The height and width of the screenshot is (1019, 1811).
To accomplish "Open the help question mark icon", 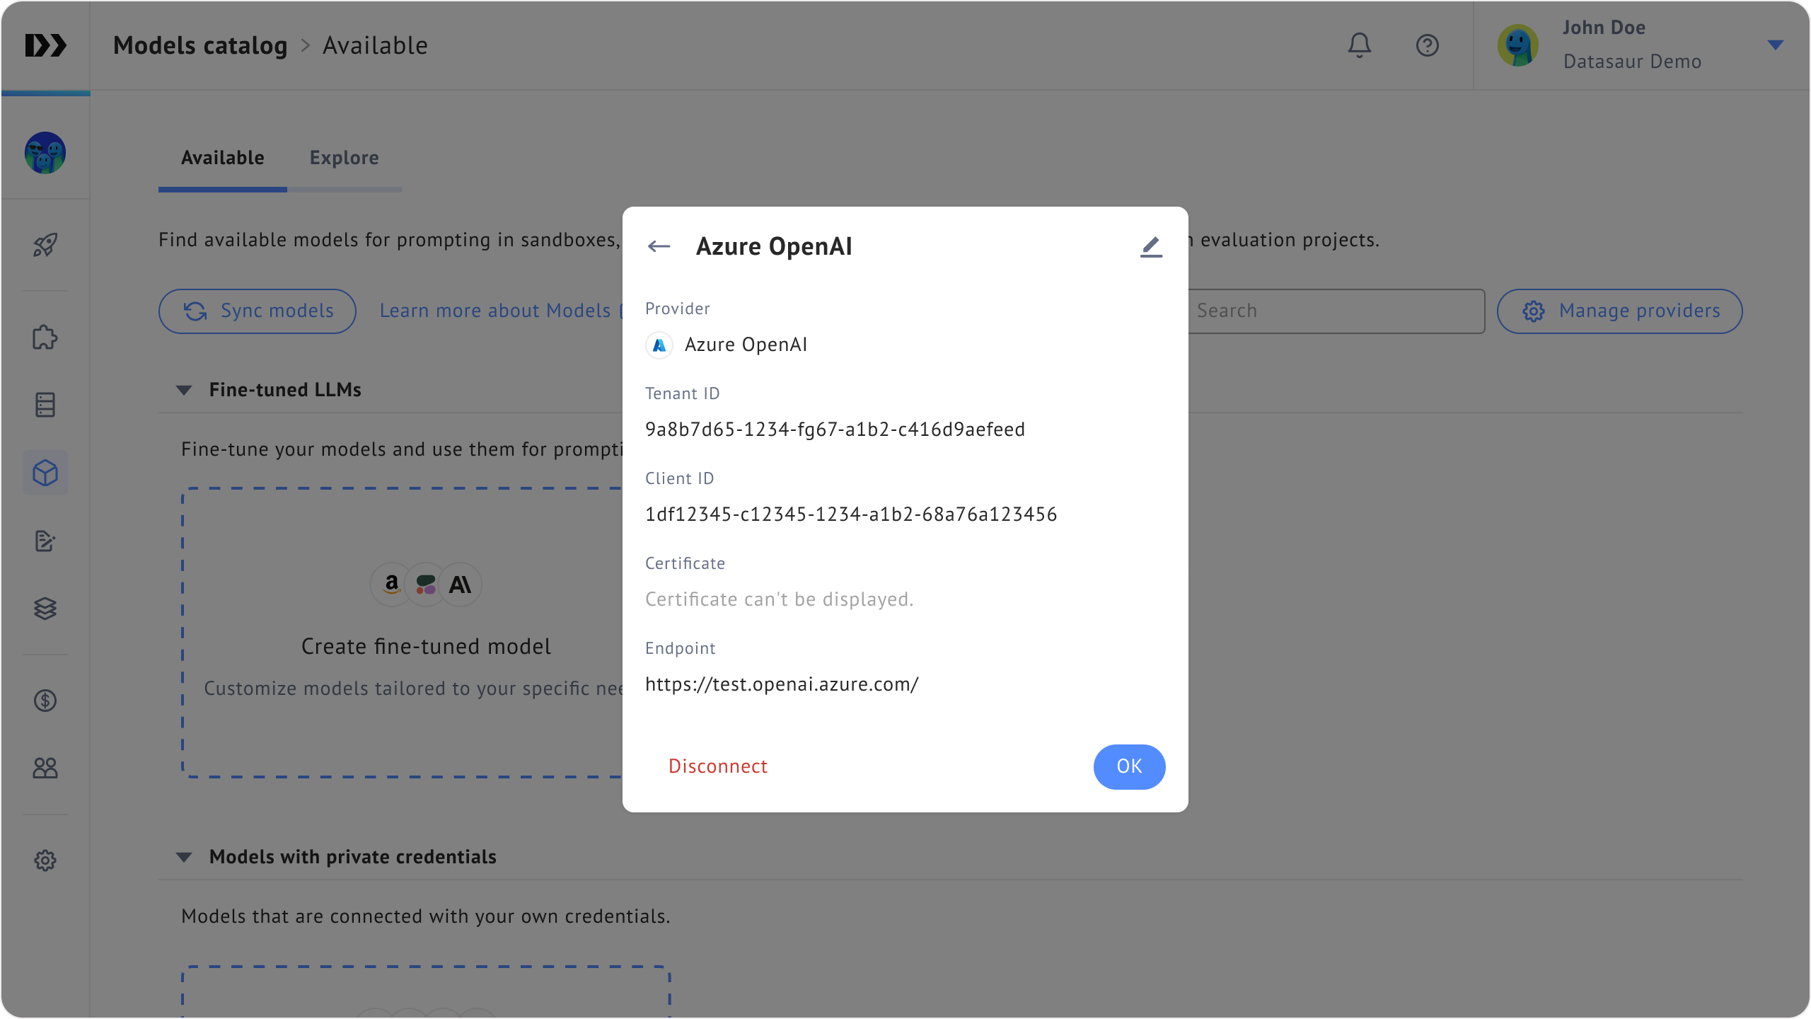I will 1427,45.
